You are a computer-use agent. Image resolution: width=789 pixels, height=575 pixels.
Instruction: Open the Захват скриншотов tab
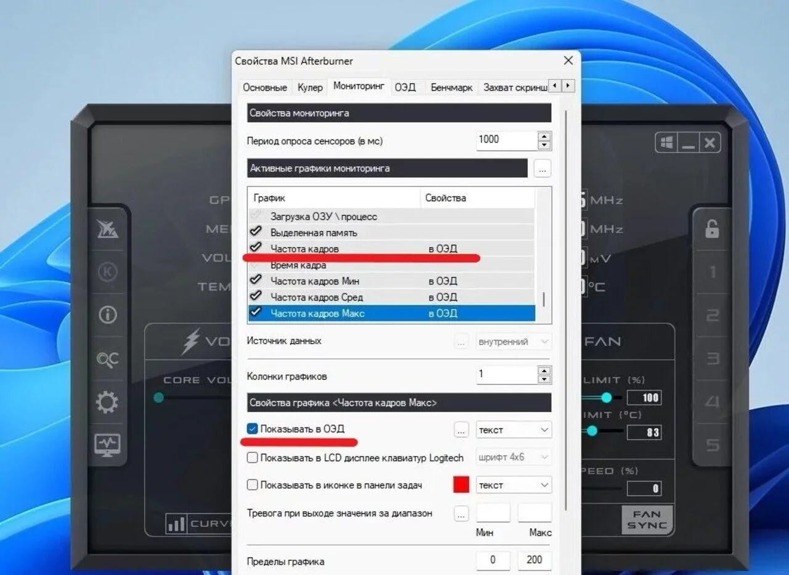(515, 88)
